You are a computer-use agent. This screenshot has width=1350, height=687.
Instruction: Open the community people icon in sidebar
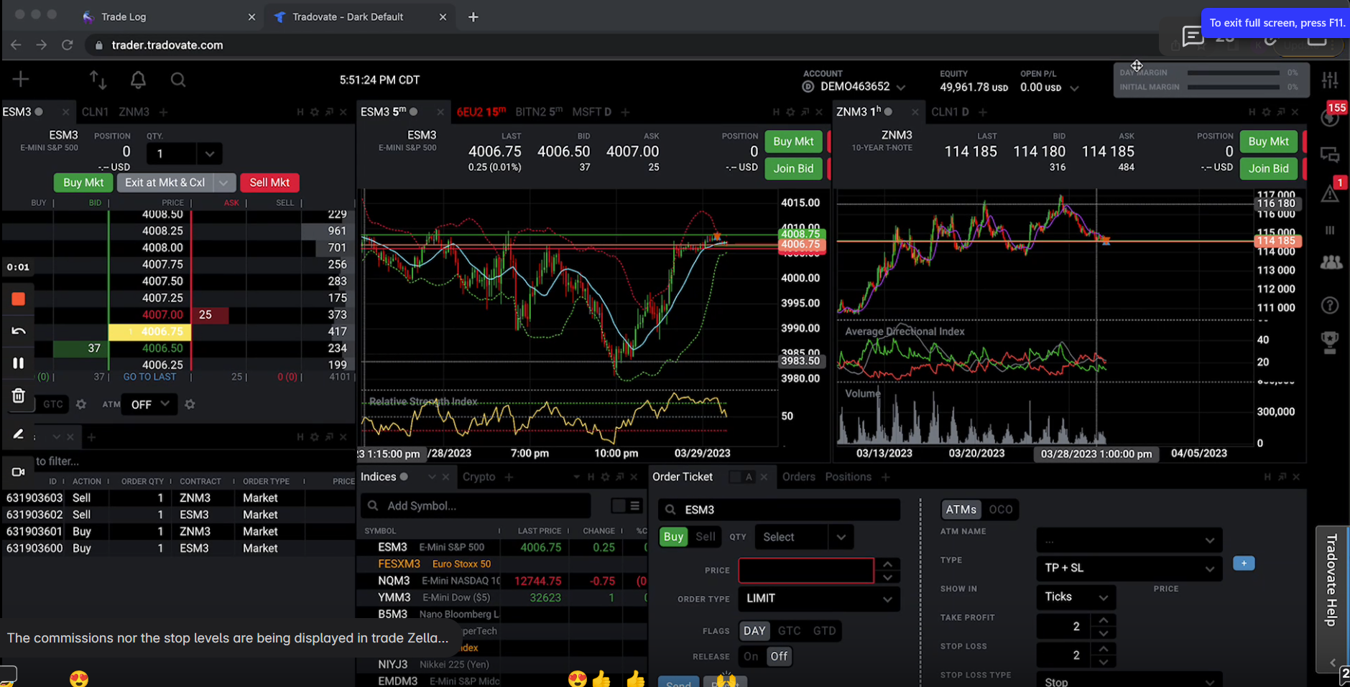(1331, 263)
